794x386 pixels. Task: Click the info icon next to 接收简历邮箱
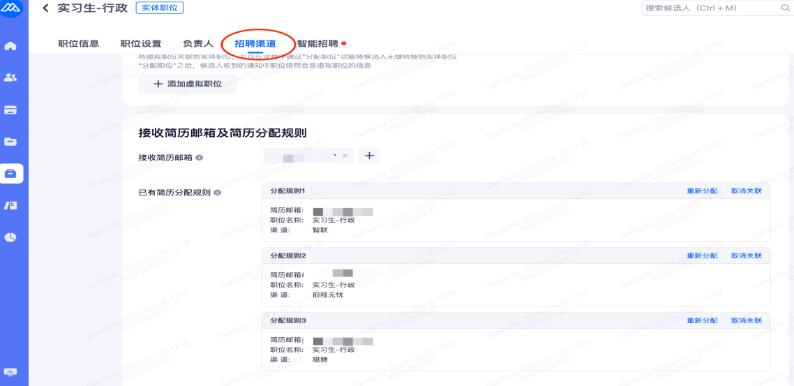tap(199, 158)
